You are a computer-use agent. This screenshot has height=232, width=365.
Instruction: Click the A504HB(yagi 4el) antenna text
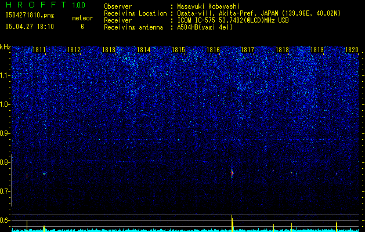tap(205, 27)
